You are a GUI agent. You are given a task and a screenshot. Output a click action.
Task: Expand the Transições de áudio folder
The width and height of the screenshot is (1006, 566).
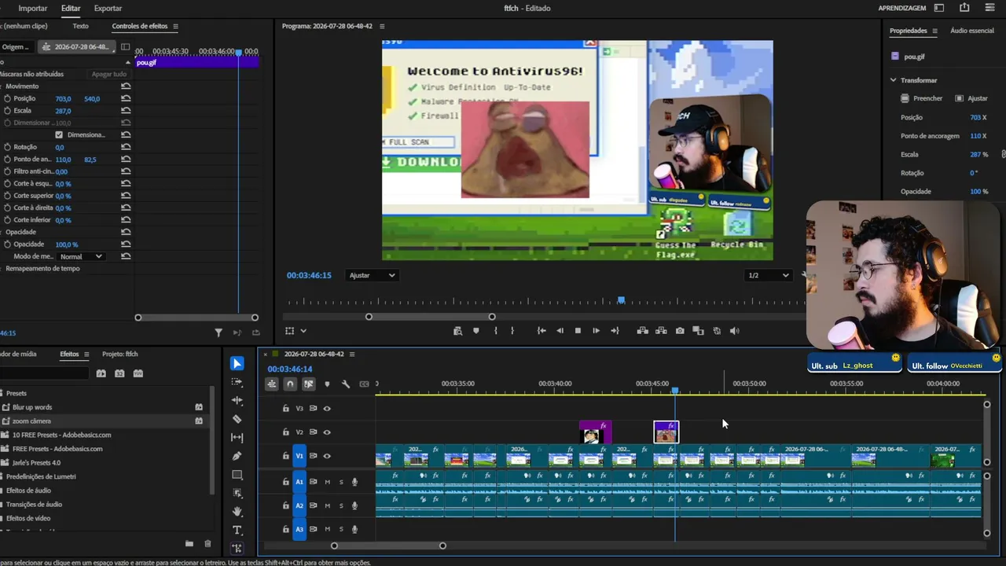pos(34,505)
